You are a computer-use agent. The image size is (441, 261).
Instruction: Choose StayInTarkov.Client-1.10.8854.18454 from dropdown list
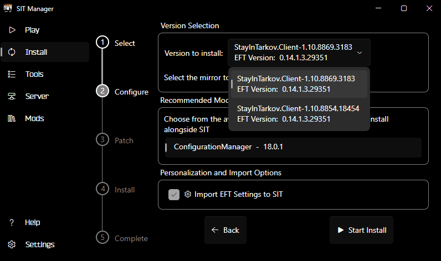coord(299,114)
